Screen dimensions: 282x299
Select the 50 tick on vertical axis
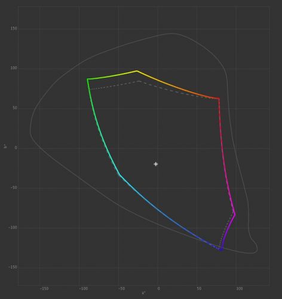(15, 108)
